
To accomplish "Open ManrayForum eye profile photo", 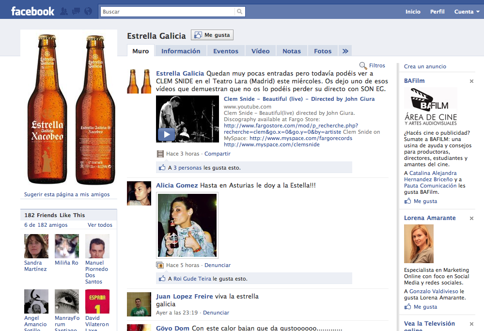I will [67, 301].
